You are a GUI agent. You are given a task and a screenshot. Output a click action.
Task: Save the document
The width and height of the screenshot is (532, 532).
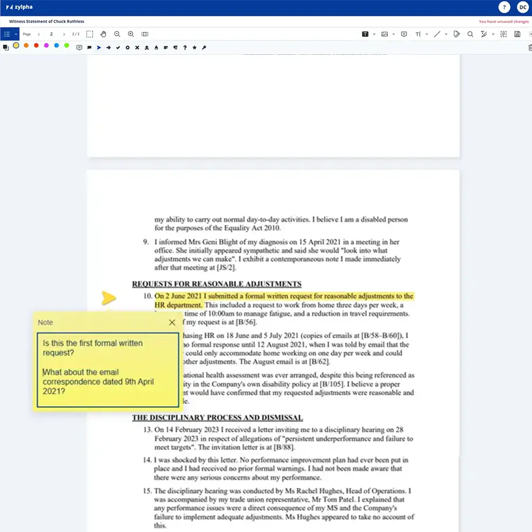coord(517,34)
